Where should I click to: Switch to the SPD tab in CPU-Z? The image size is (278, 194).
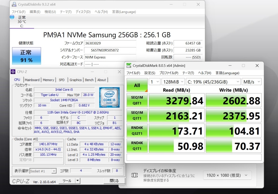[62, 80]
